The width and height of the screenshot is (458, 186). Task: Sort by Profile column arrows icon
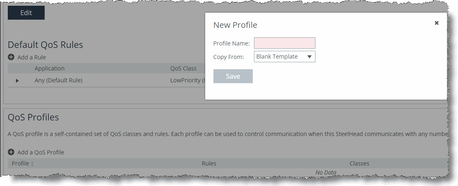pyautogui.click(x=32, y=164)
